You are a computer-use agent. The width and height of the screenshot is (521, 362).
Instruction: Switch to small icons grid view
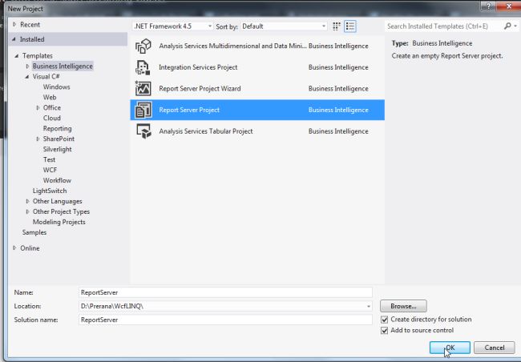(x=337, y=26)
